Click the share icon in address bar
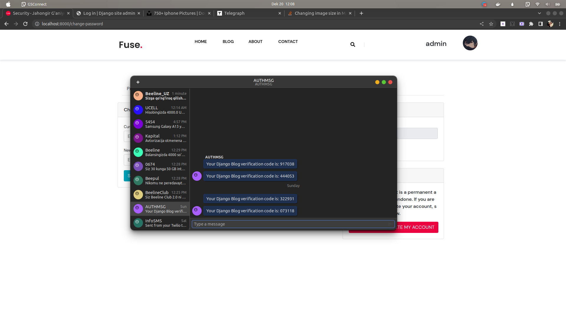The width and height of the screenshot is (566, 318). click(482, 24)
